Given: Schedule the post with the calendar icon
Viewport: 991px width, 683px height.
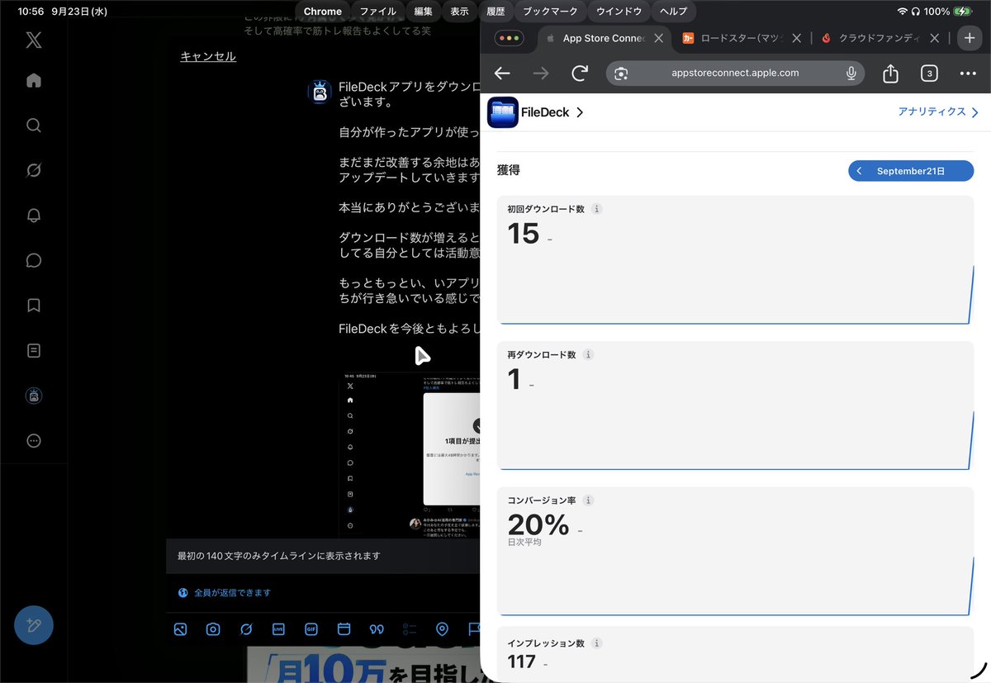Looking at the screenshot, I should click(344, 629).
